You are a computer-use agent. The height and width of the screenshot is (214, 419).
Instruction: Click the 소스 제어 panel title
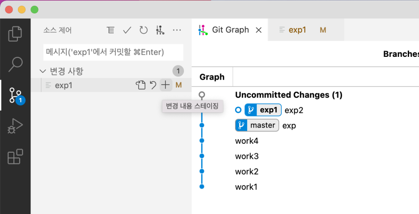coord(57,30)
